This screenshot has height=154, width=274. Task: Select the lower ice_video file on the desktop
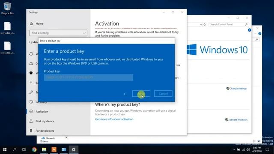pyautogui.click(x=7, y=47)
